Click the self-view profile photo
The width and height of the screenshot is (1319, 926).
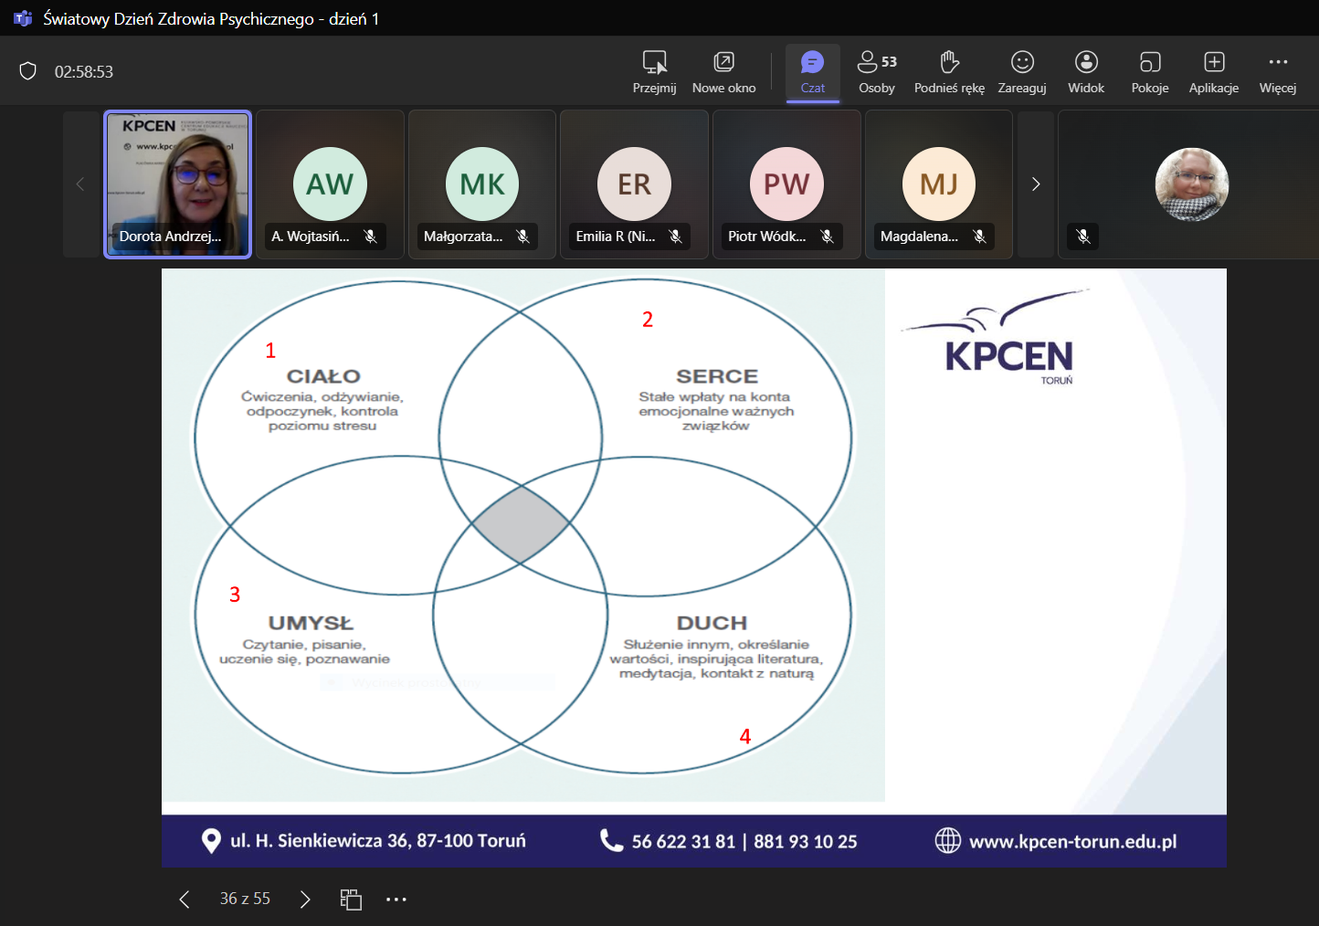point(1192,184)
